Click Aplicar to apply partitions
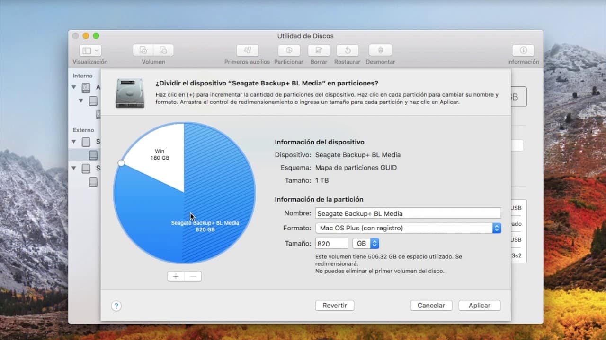Screen dimensions: 606x340 pyautogui.click(x=479, y=306)
